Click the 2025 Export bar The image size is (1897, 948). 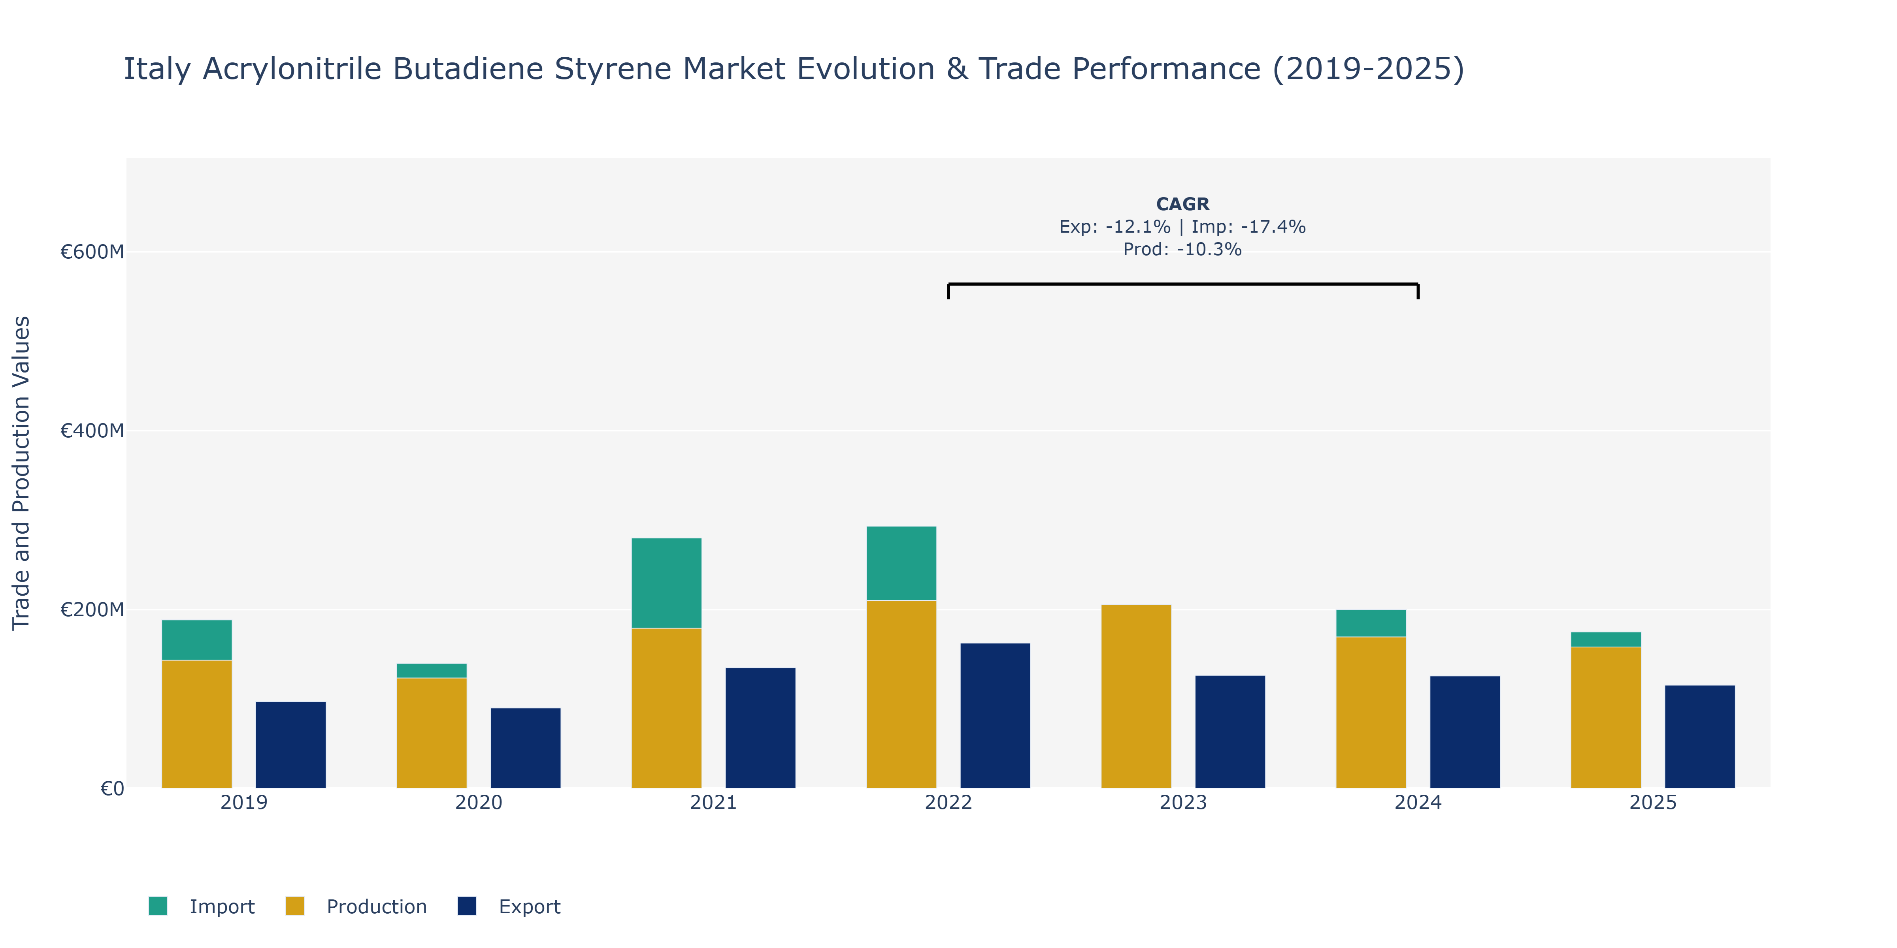tap(1700, 737)
